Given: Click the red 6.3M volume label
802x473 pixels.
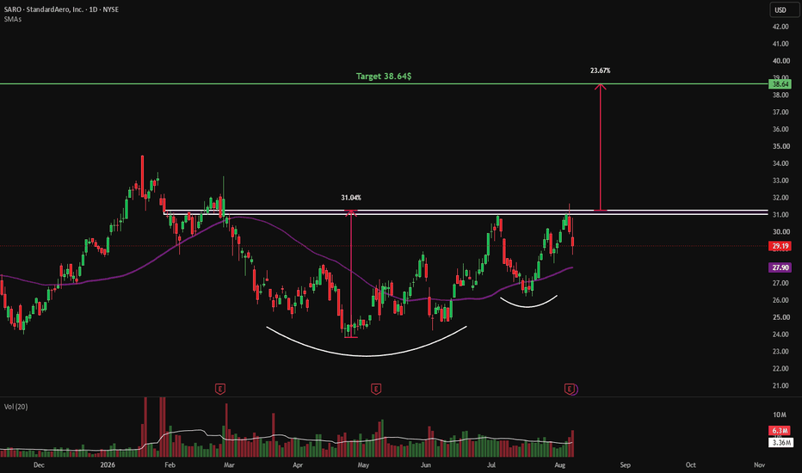Looking at the screenshot, I should [780, 431].
